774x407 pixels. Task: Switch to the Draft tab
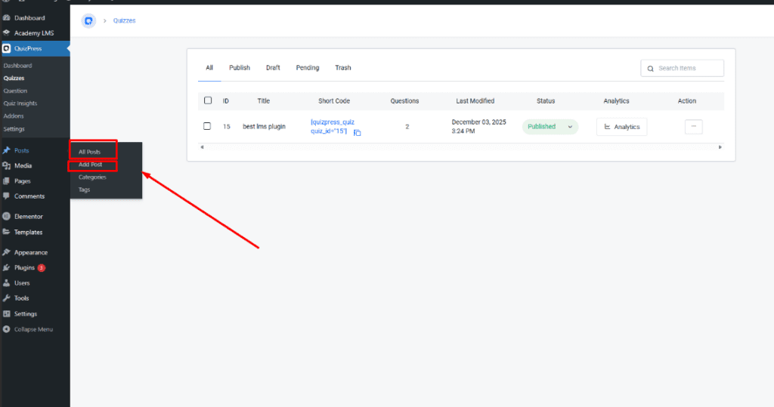click(273, 68)
